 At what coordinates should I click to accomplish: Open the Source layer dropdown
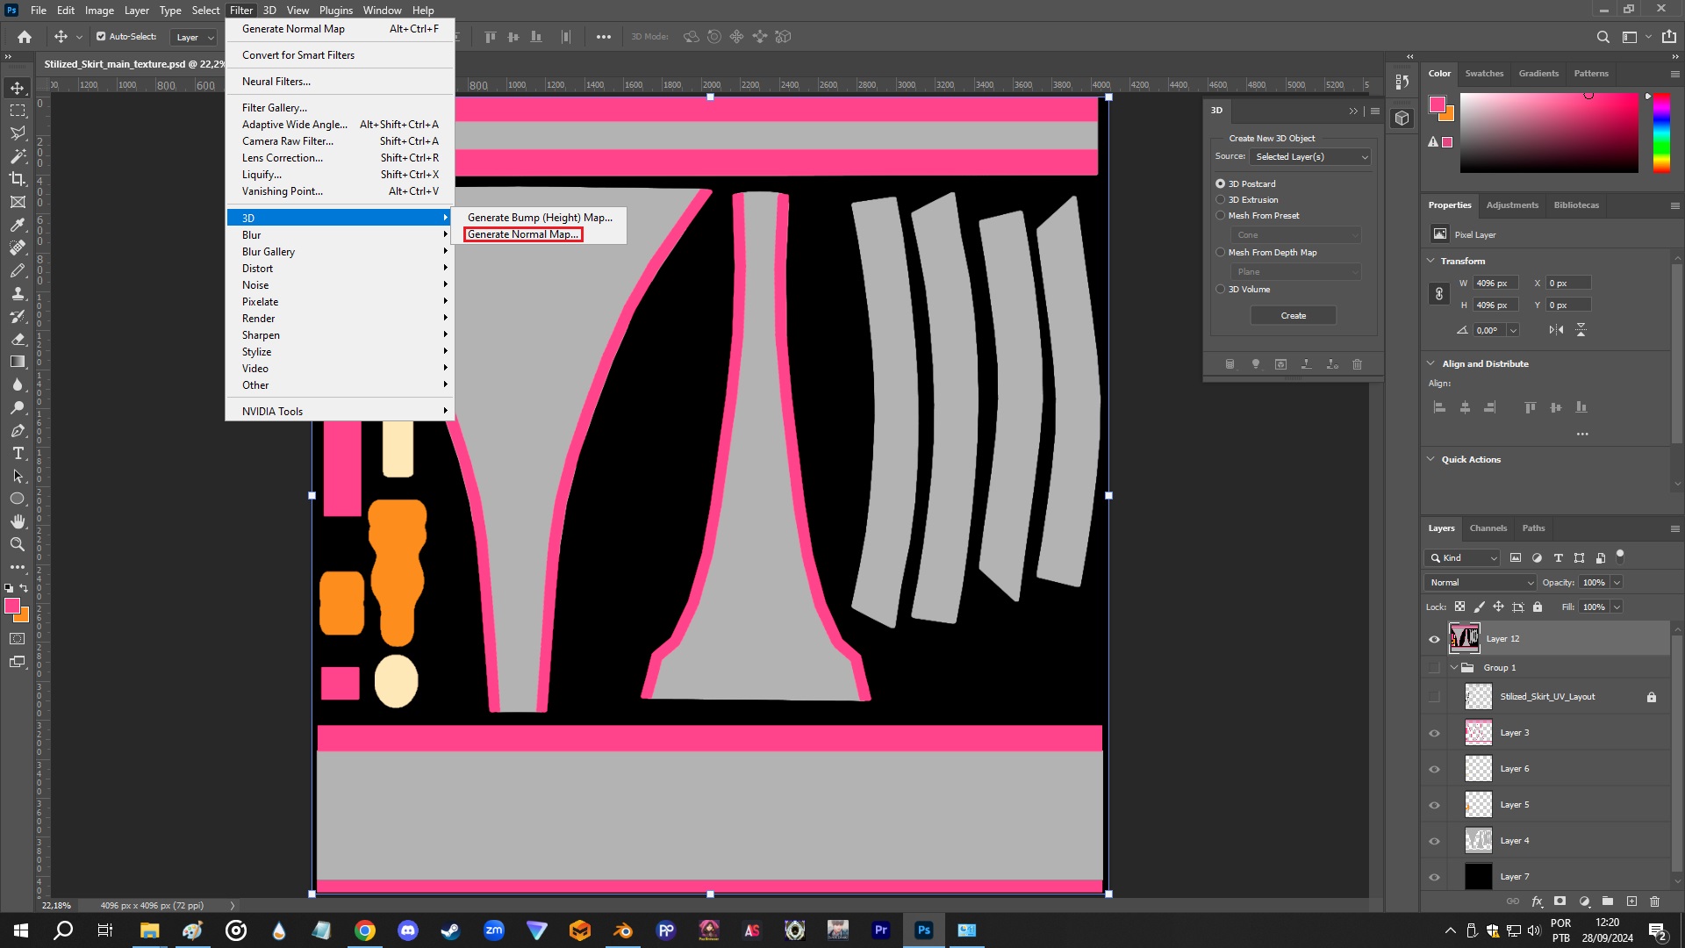[1308, 156]
